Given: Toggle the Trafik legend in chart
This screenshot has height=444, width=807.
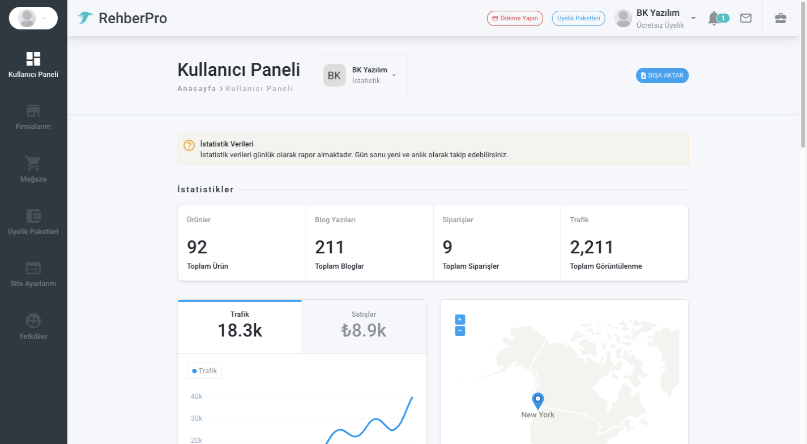Looking at the screenshot, I should [204, 371].
